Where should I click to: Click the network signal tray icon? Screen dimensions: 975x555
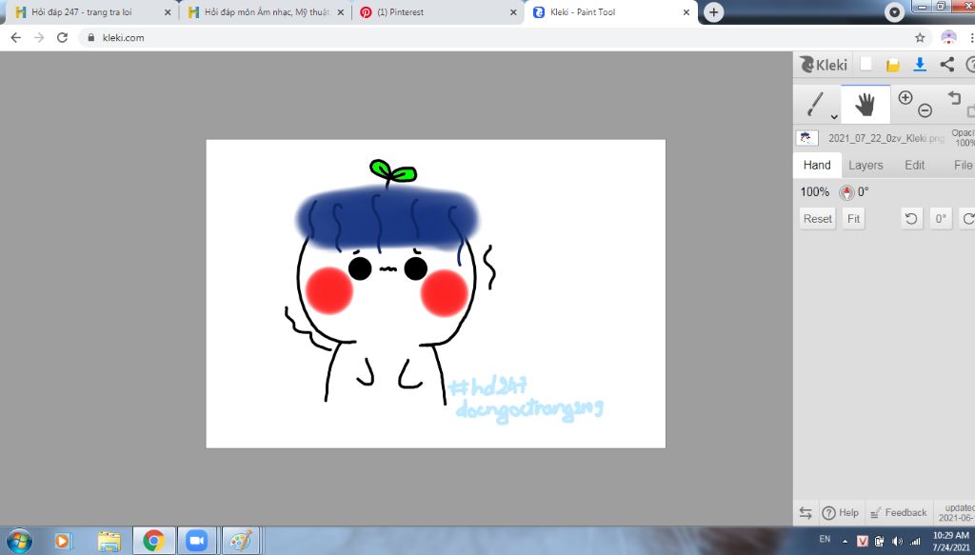tap(915, 541)
